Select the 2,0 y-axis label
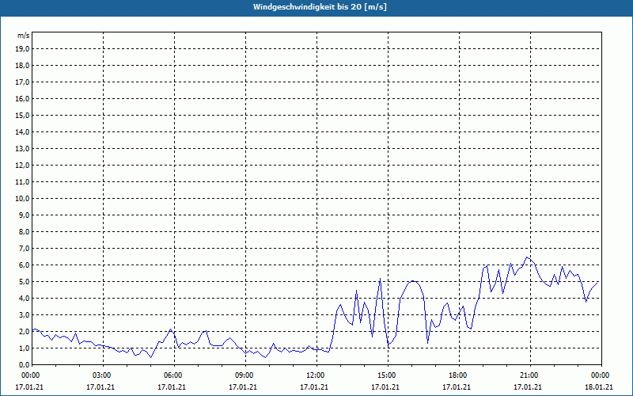633x396 pixels. click(24, 331)
